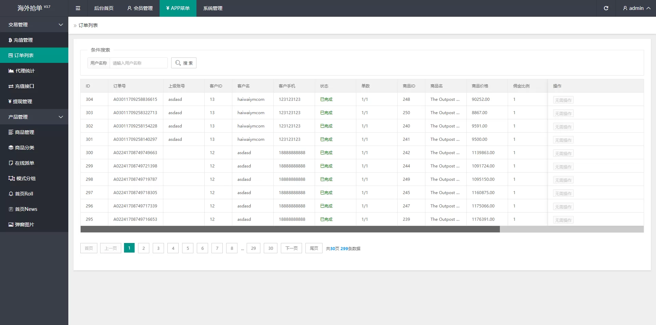Open 代理统计 chart icon item
Screen dimensions: 656x325
(x=25, y=71)
